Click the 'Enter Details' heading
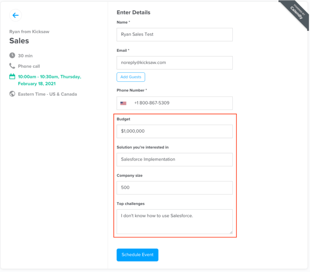This screenshot has height=272, width=310. [134, 12]
